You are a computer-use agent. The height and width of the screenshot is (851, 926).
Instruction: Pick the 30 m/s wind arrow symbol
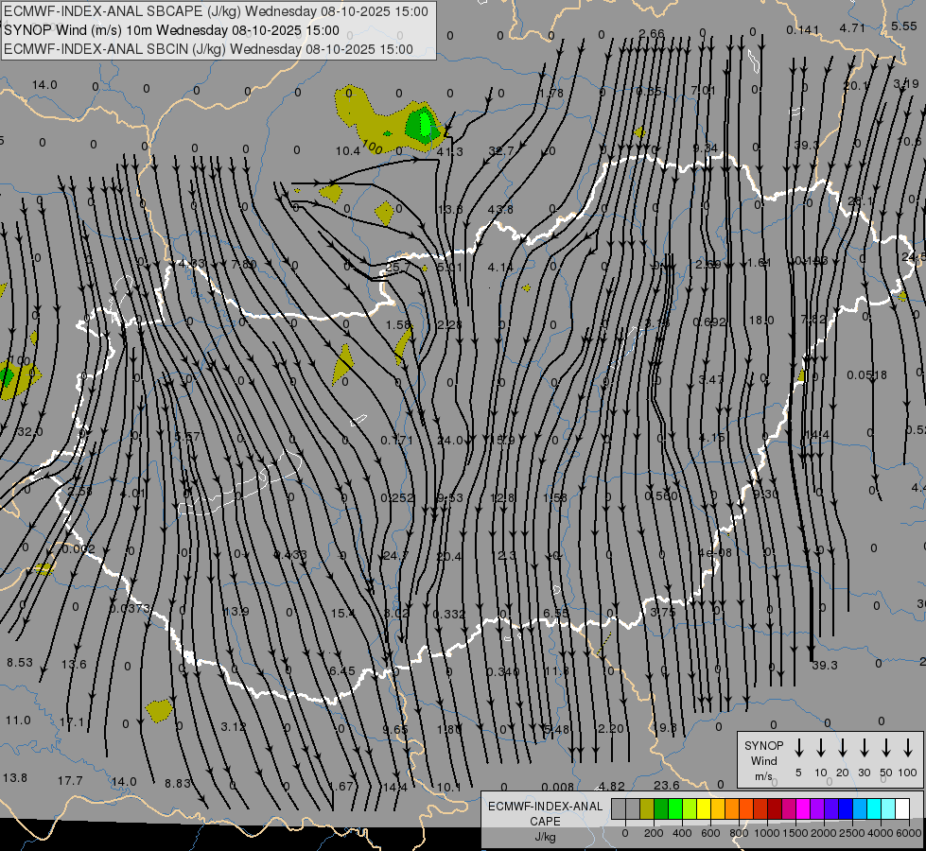[x=865, y=748]
